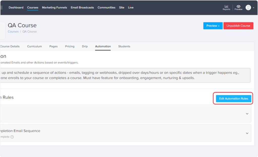
Task: Click the Courses breadcrumb link
Action: tap(13, 32)
